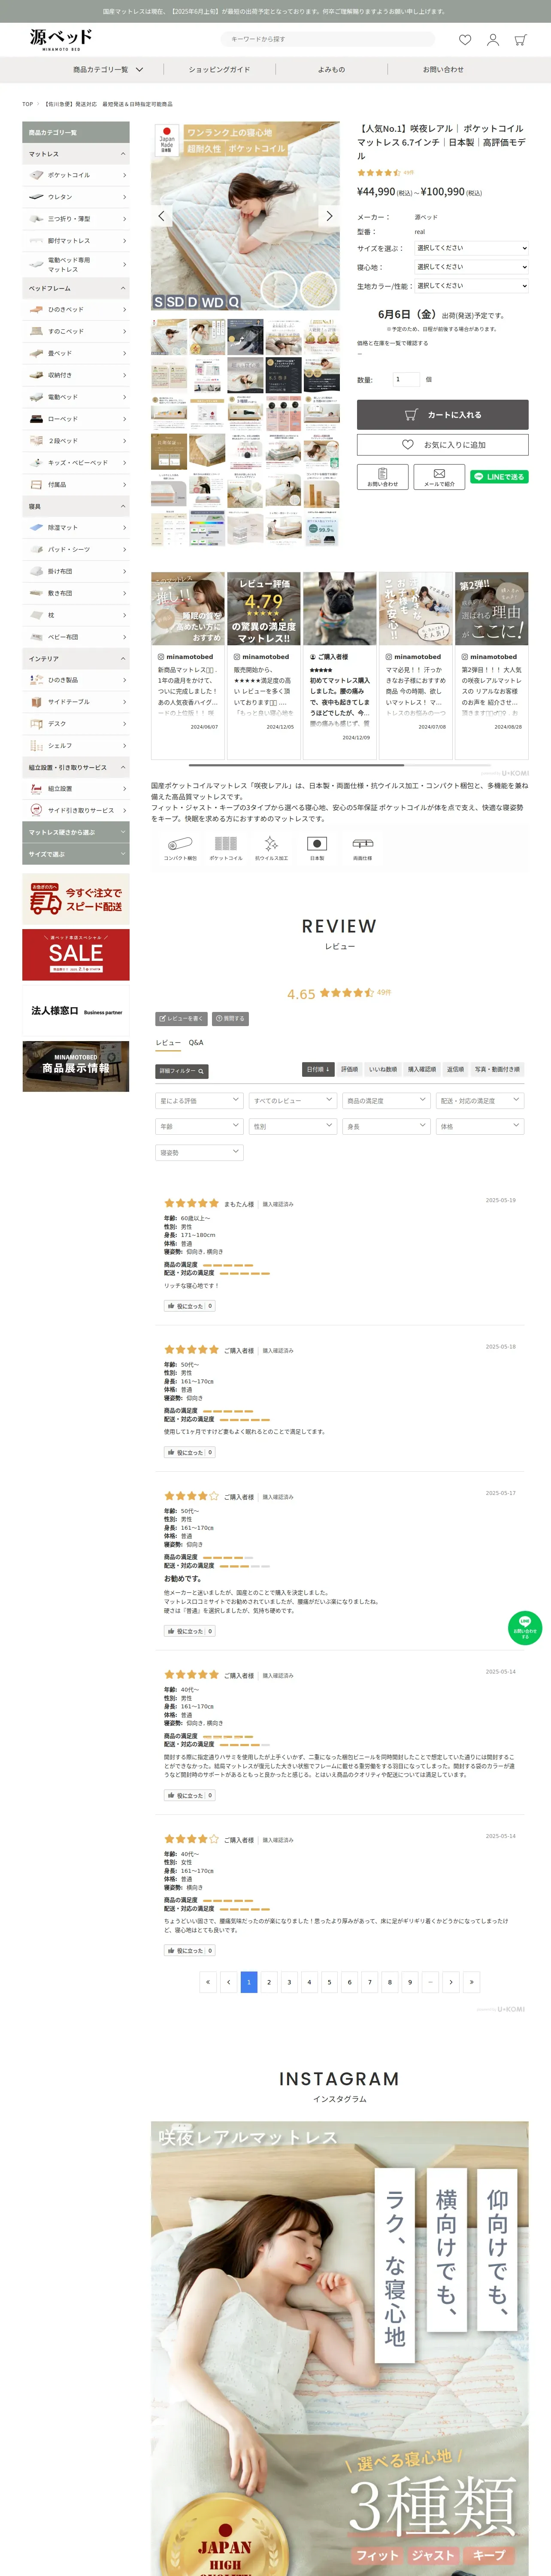Go to review page 2

269,1981
